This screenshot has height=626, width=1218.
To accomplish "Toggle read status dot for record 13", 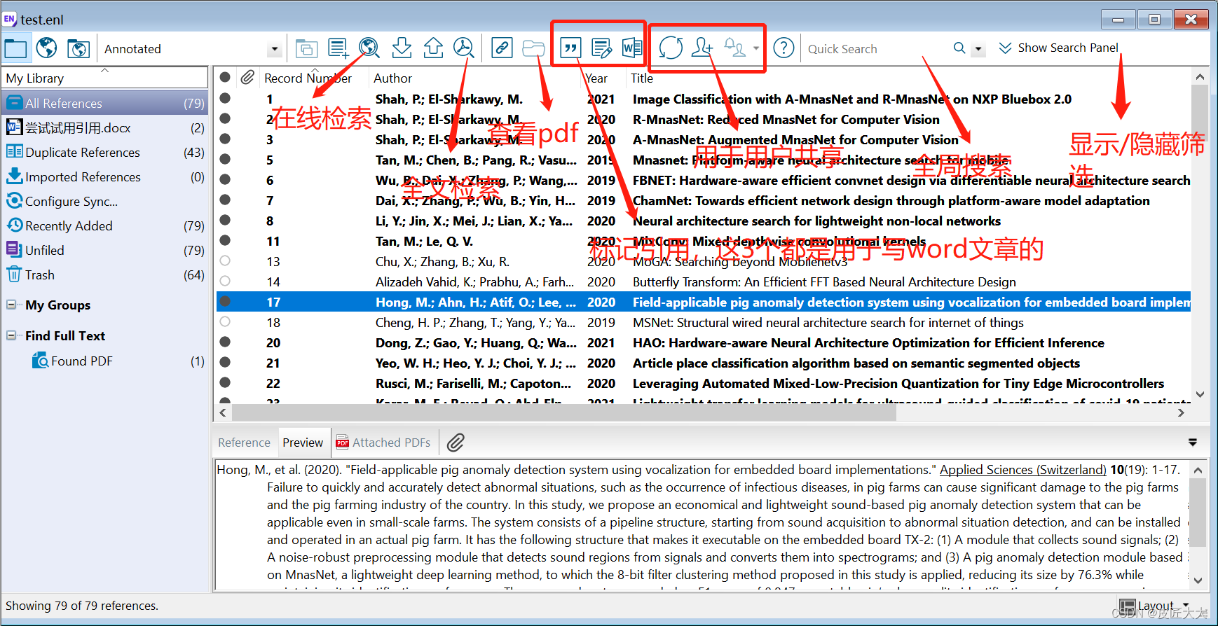I will (x=225, y=260).
